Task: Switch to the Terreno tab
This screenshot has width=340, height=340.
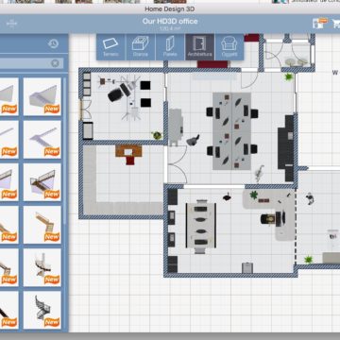Action: (x=110, y=47)
